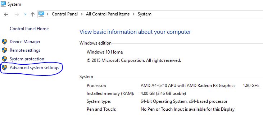This screenshot has width=263, height=133.
Task: Click the '1.80 GHz' clock speed
Action: 251,86
